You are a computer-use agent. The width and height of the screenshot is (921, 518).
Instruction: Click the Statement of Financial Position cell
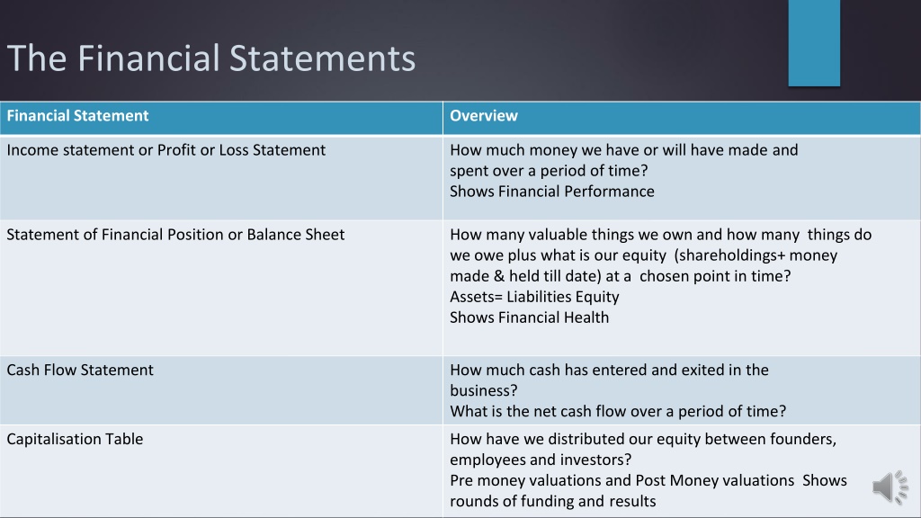pyautogui.click(x=221, y=288)
